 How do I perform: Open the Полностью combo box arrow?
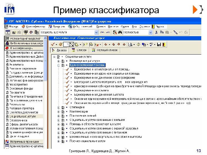pos(150,32)
